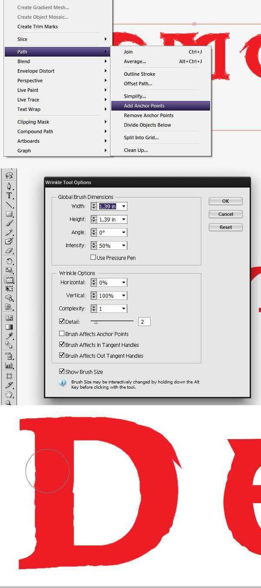261x588 pixels.
Task: Select the Pen tool in toolbar
Action: pos(9,186)
